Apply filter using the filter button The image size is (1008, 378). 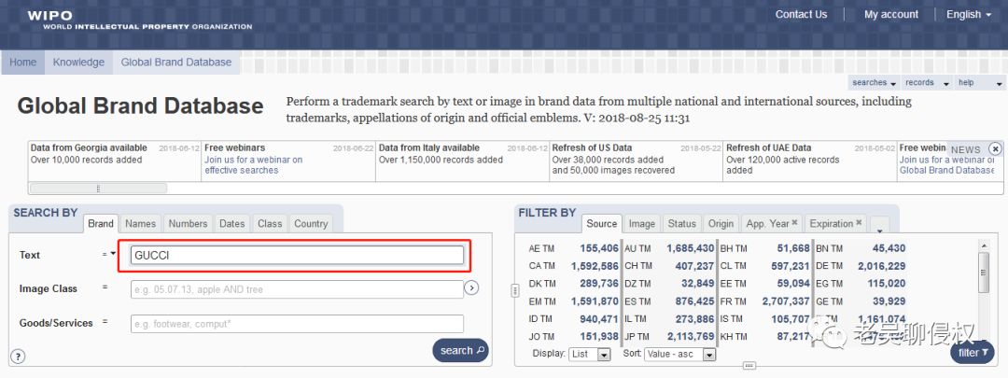[972, 352]
